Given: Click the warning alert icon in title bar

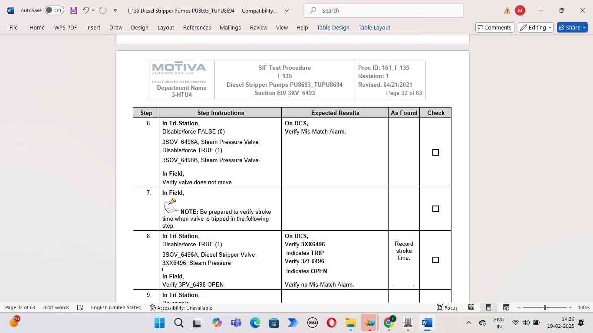Looking at the screenshot, I should (x=507, y=10).
